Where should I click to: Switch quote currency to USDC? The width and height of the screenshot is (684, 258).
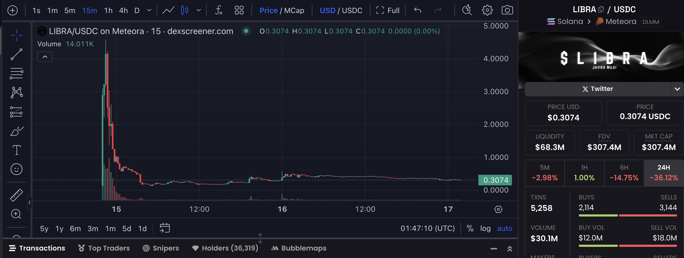(x=352, y=10)
